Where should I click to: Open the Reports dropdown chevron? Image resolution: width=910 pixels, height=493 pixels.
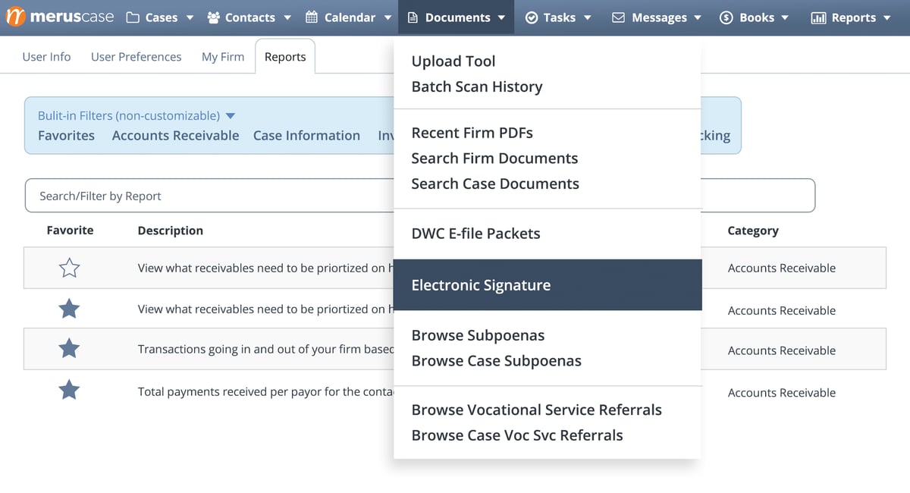[887, 16]
